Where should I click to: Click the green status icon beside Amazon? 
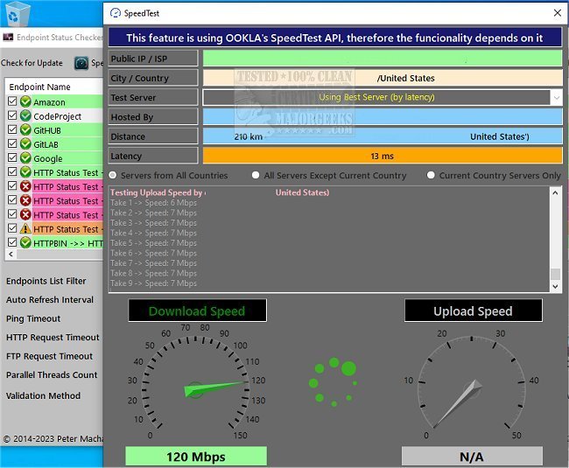[x=25, y=102]
